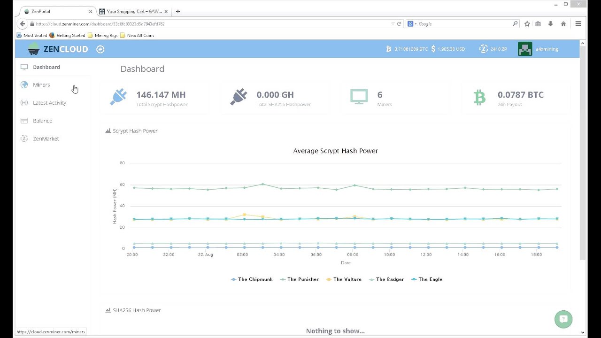Click the Miners globe icon
Viewport: 601px width, 338px height.
24,85
